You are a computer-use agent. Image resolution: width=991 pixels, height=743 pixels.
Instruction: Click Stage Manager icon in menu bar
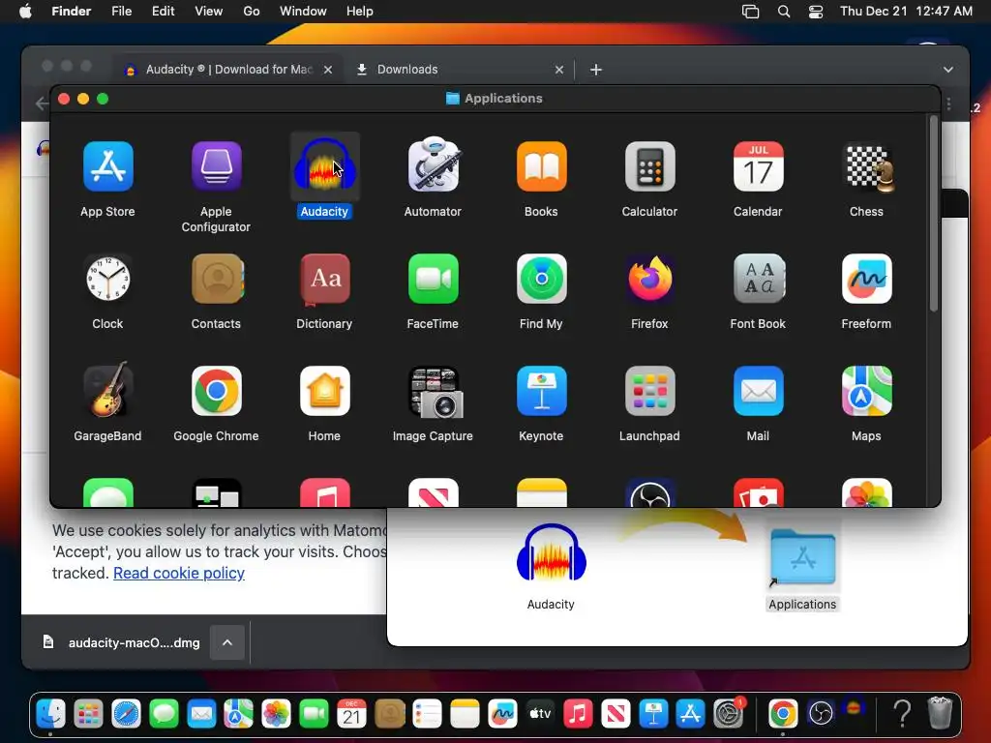click(x=750, y=12)
